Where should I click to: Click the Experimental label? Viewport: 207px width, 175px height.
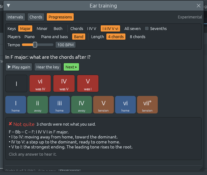[x=190, y=17]
